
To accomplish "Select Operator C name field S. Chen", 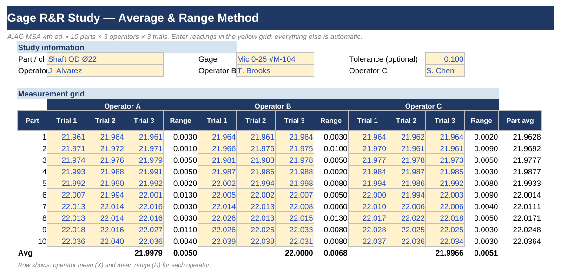I will point(445,70).
